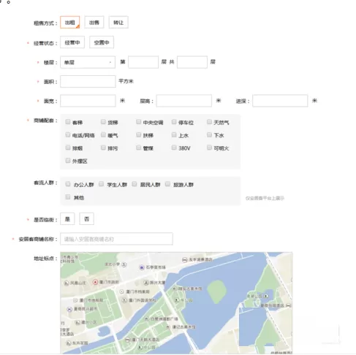356x355 pixels.
Task: Check the 中央空调 facility checkbox
Action: [139, 121]
